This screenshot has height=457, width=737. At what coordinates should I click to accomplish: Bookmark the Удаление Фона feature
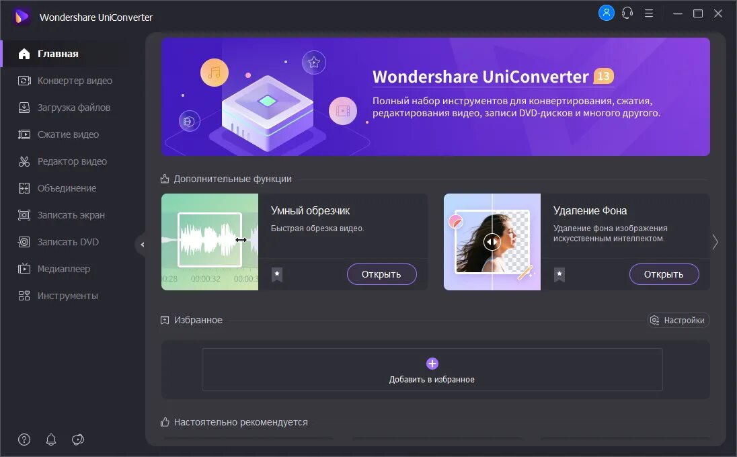[x=559, y=274]
